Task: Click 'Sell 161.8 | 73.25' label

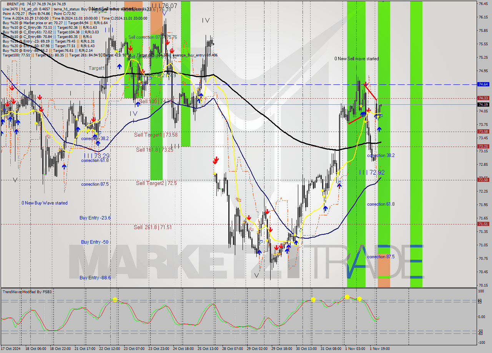Action: [x=155, y=150]
